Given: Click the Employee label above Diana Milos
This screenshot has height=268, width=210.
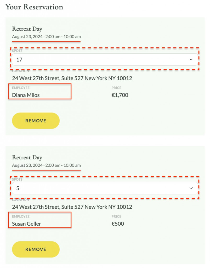Looking at the screenshot, I should 21,88.
